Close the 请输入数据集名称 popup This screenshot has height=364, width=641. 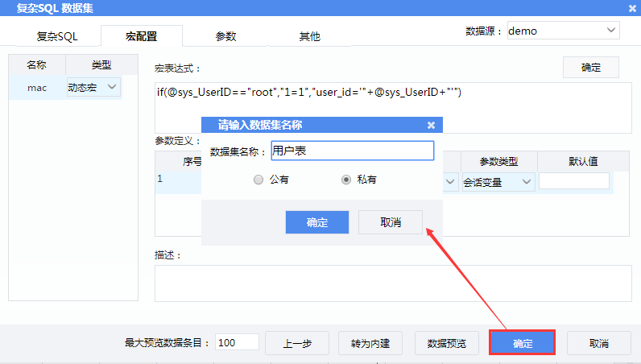431,125
